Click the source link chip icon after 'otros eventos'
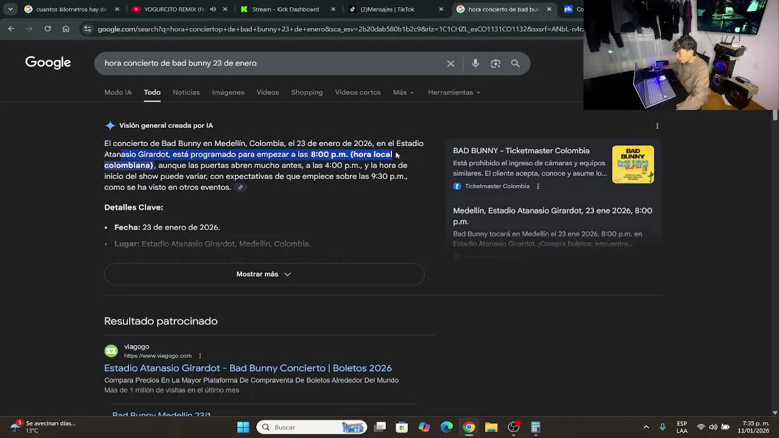 pos(240,187)
